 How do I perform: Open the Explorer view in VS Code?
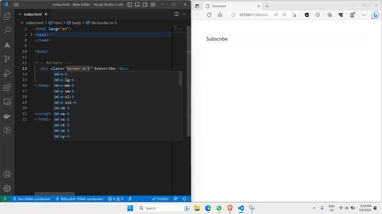(x=7, y=16)
